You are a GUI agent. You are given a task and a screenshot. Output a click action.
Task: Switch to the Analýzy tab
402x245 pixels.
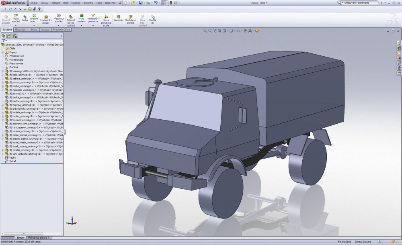tap(45, 30)
